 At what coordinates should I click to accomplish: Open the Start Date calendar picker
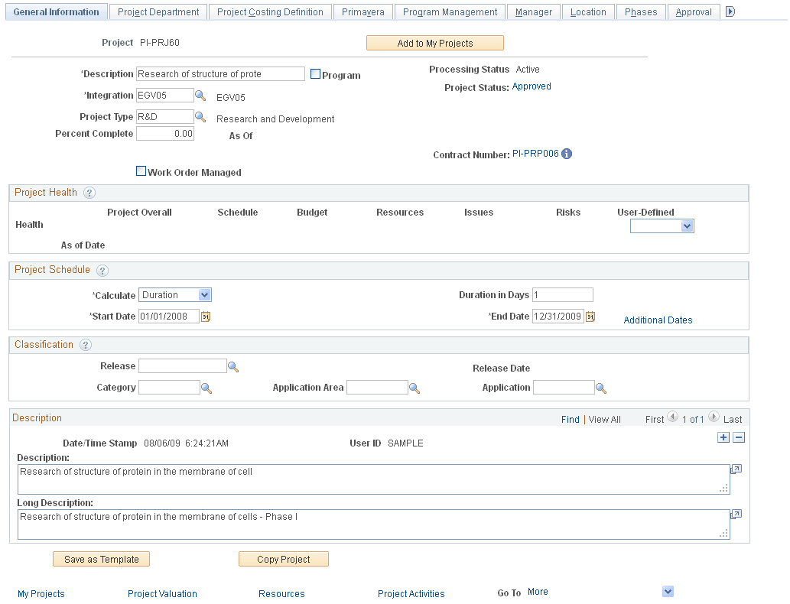[204, 316]
